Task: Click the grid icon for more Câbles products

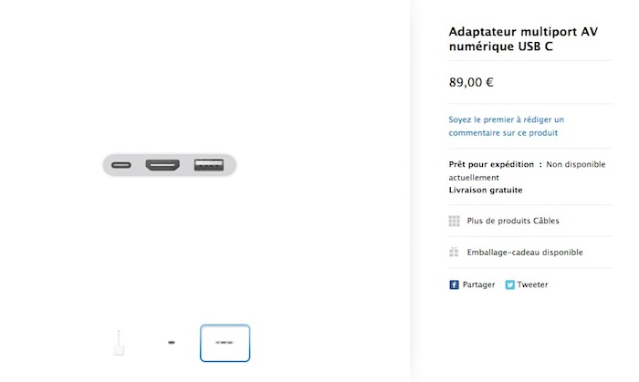Action: pyautogui.click(x=454, y=221)
